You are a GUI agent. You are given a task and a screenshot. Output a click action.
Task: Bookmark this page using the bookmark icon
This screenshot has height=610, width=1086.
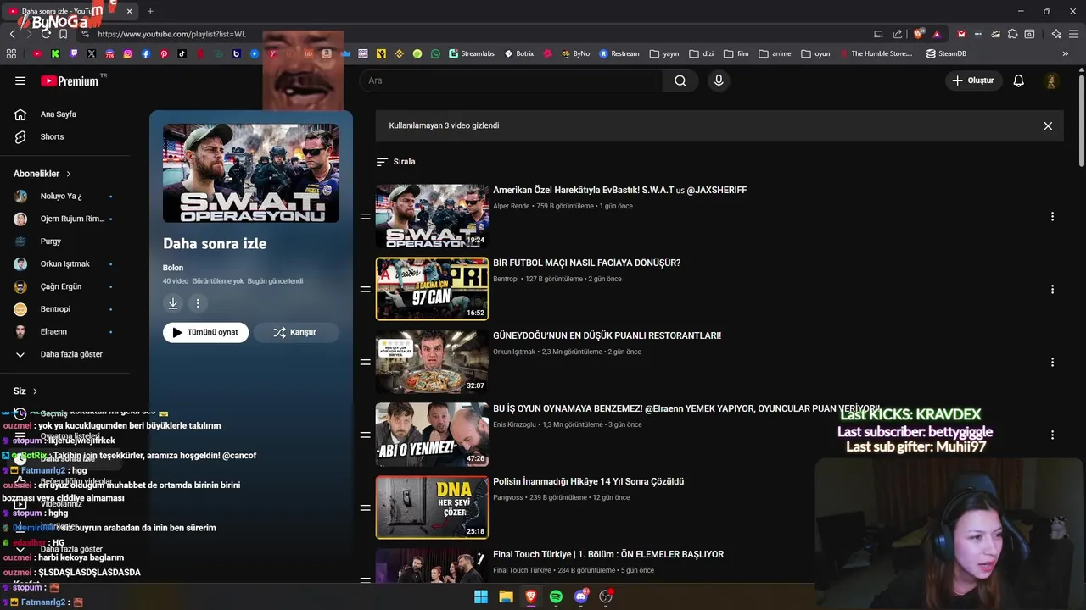(x=63, y=34)
